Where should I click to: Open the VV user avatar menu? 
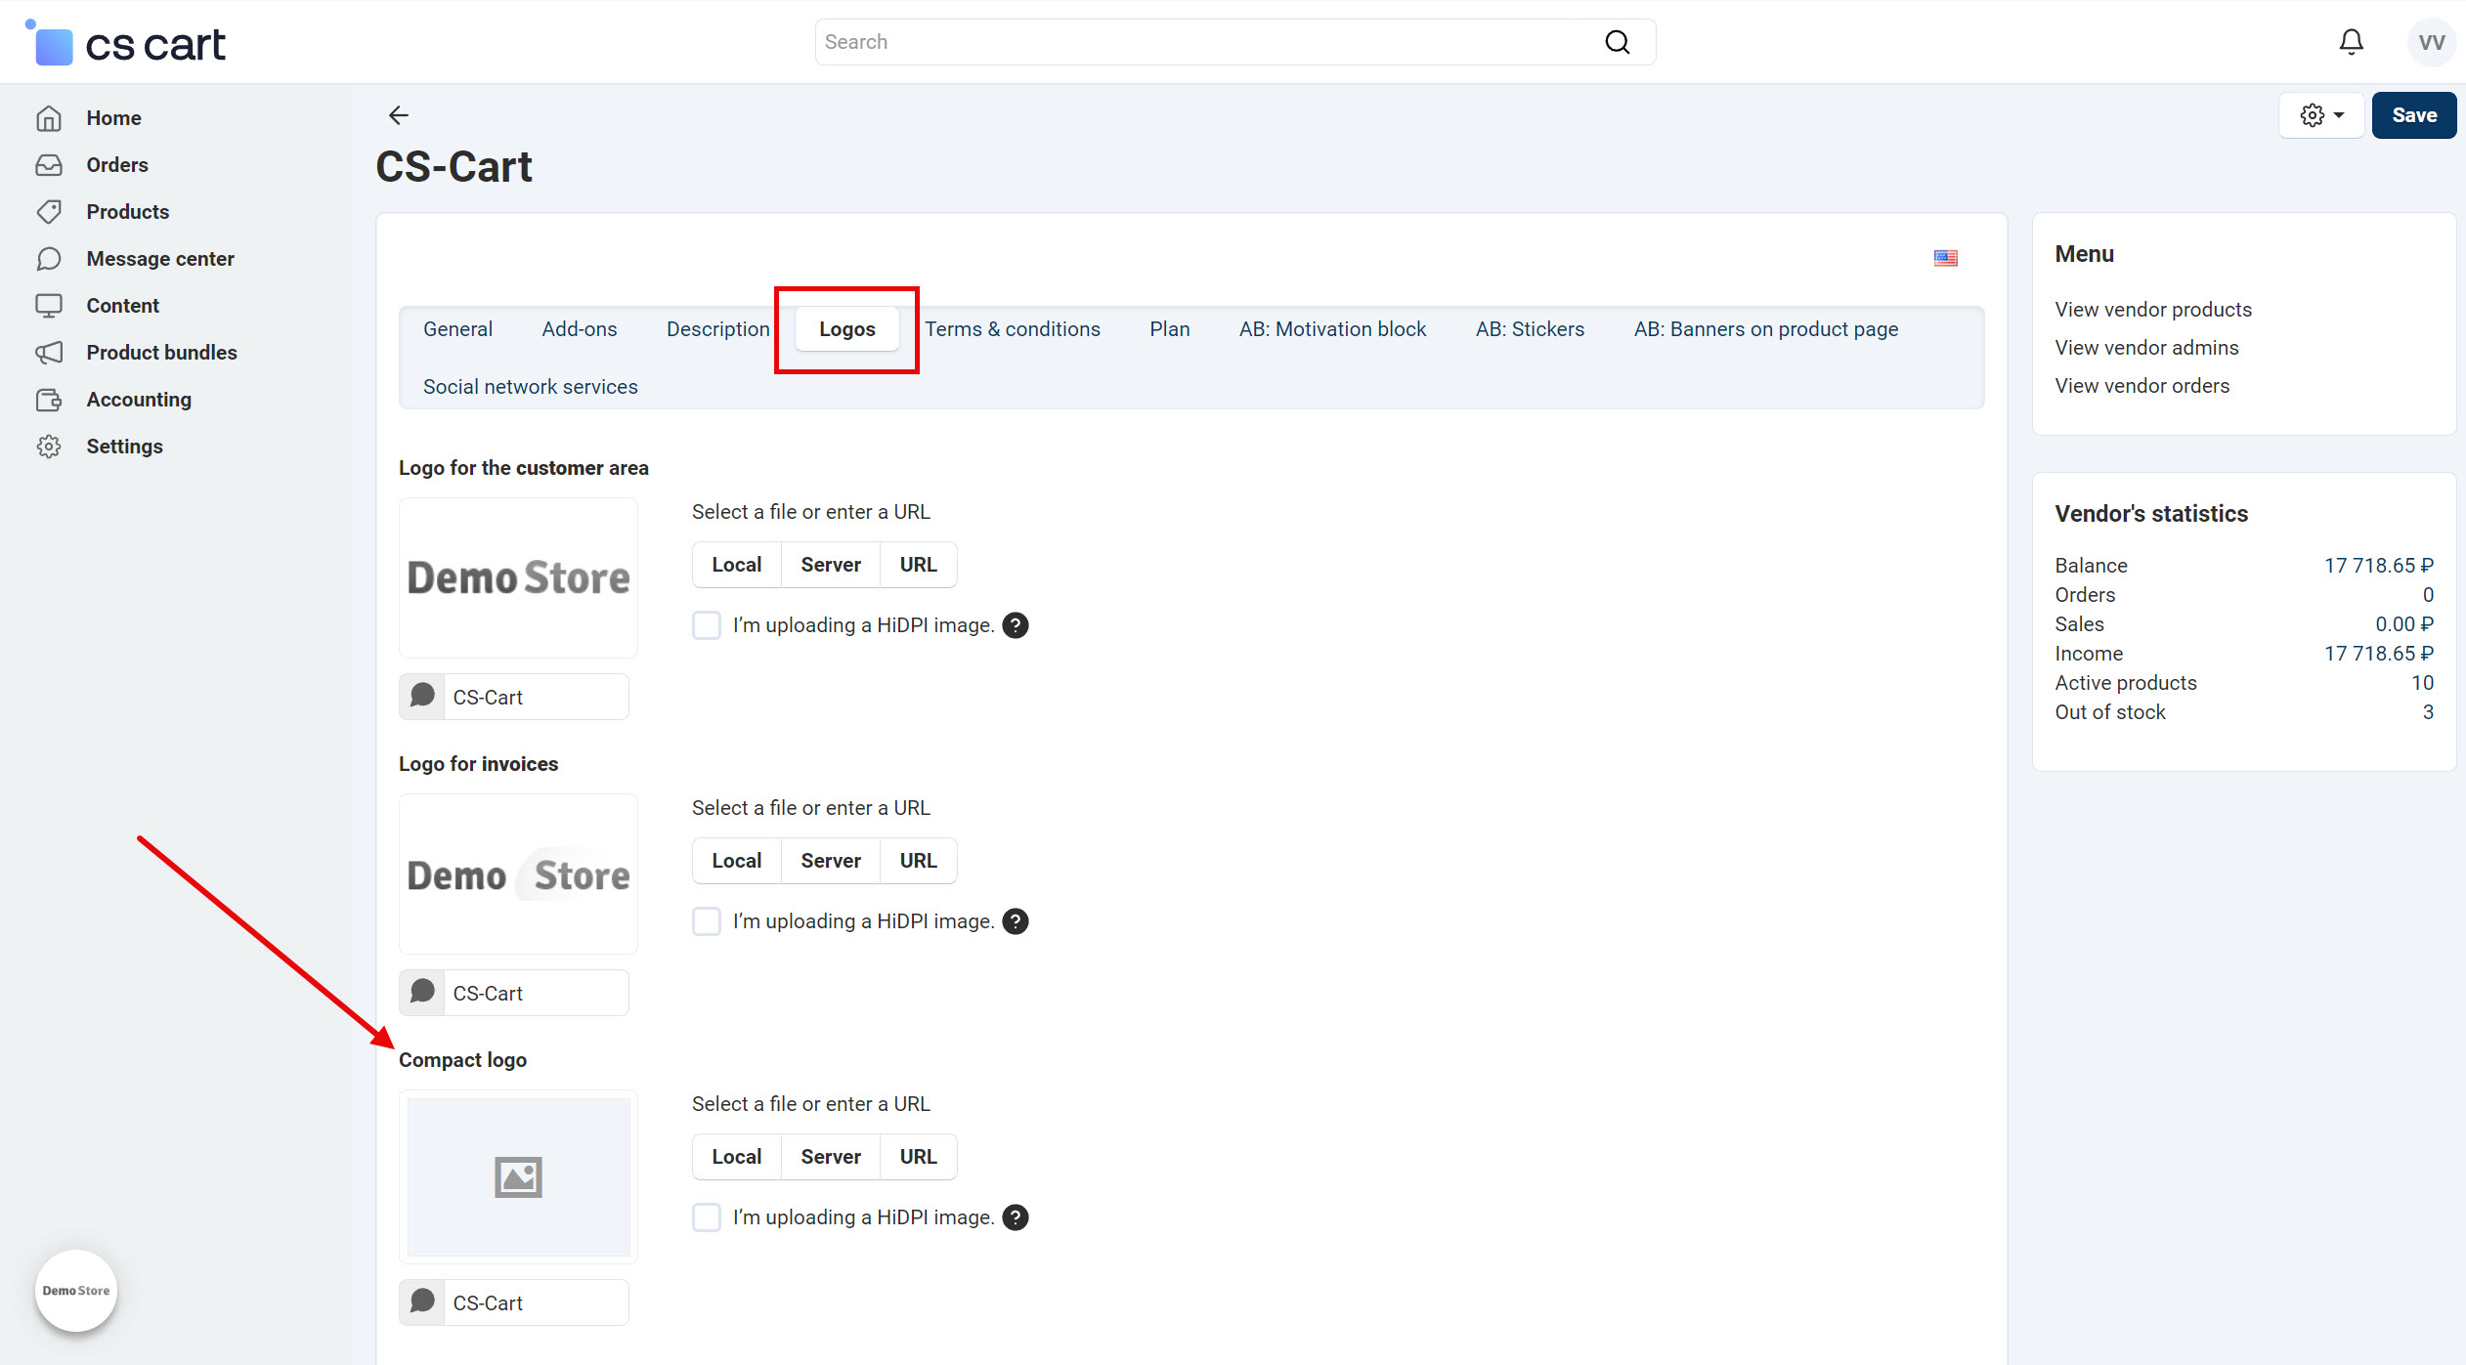pyautogui.click(x=2431, y=42)
